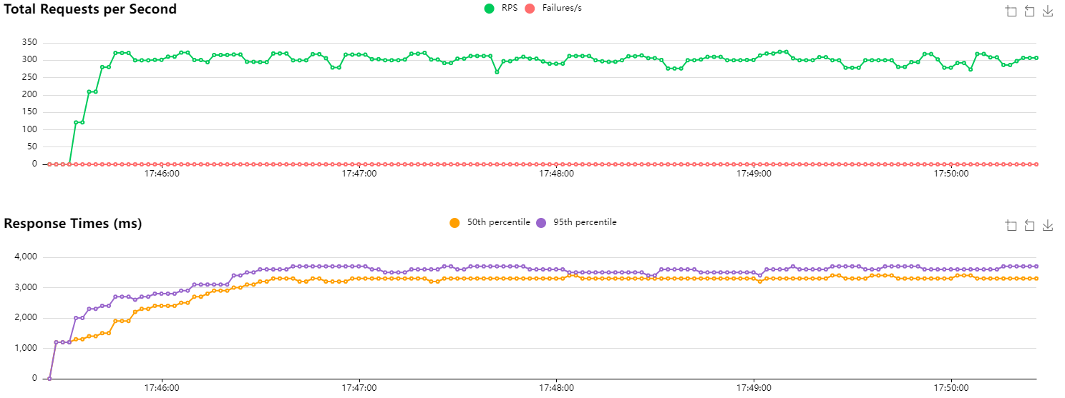Click the Response Times (ms) heading

tap(73, 224)
